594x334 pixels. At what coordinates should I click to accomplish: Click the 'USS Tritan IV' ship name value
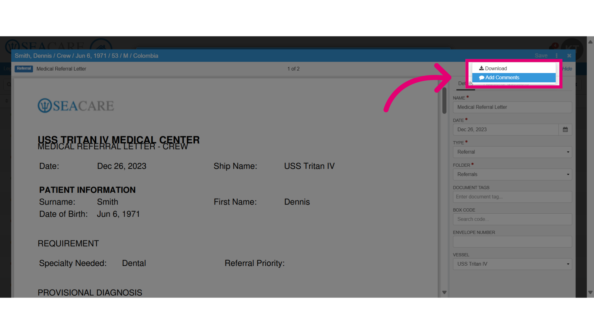click(309, 166)
